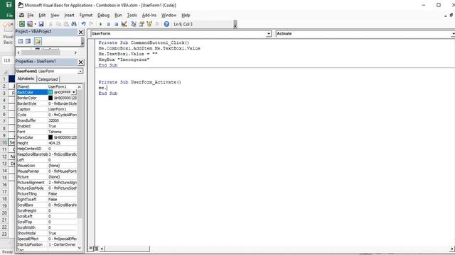Open the BackColor value dropdown arrow
The image size is (455, 255).
pos(74,92)
